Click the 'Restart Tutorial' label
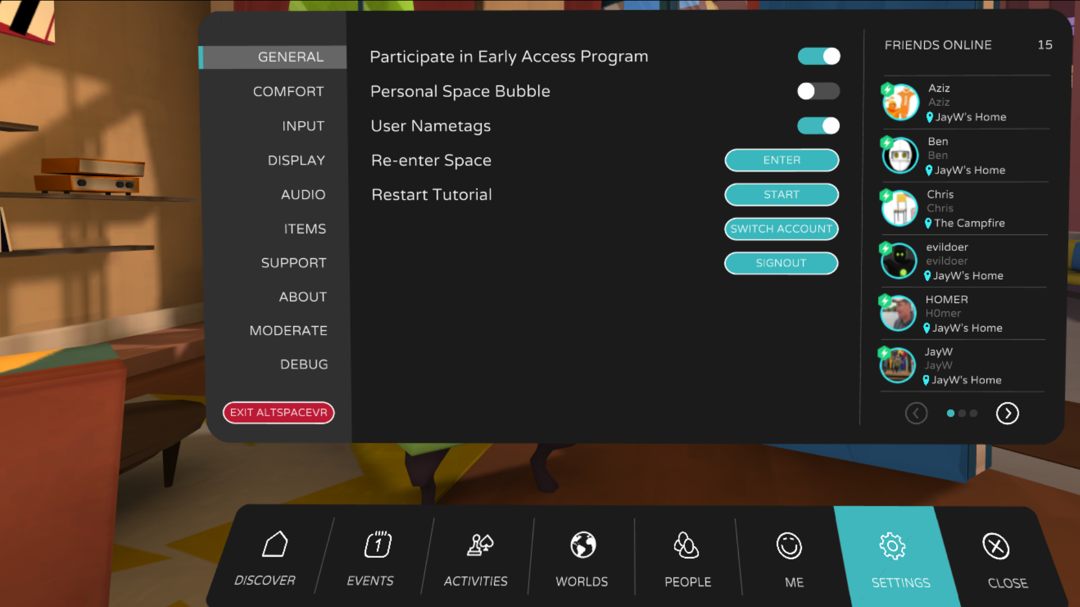Viewport: 1080px width, 607px height. [x=432, y=195]
